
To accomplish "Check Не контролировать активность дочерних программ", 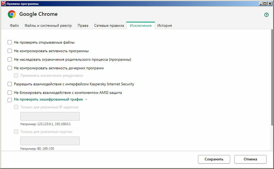I will (x=10, y=68).
